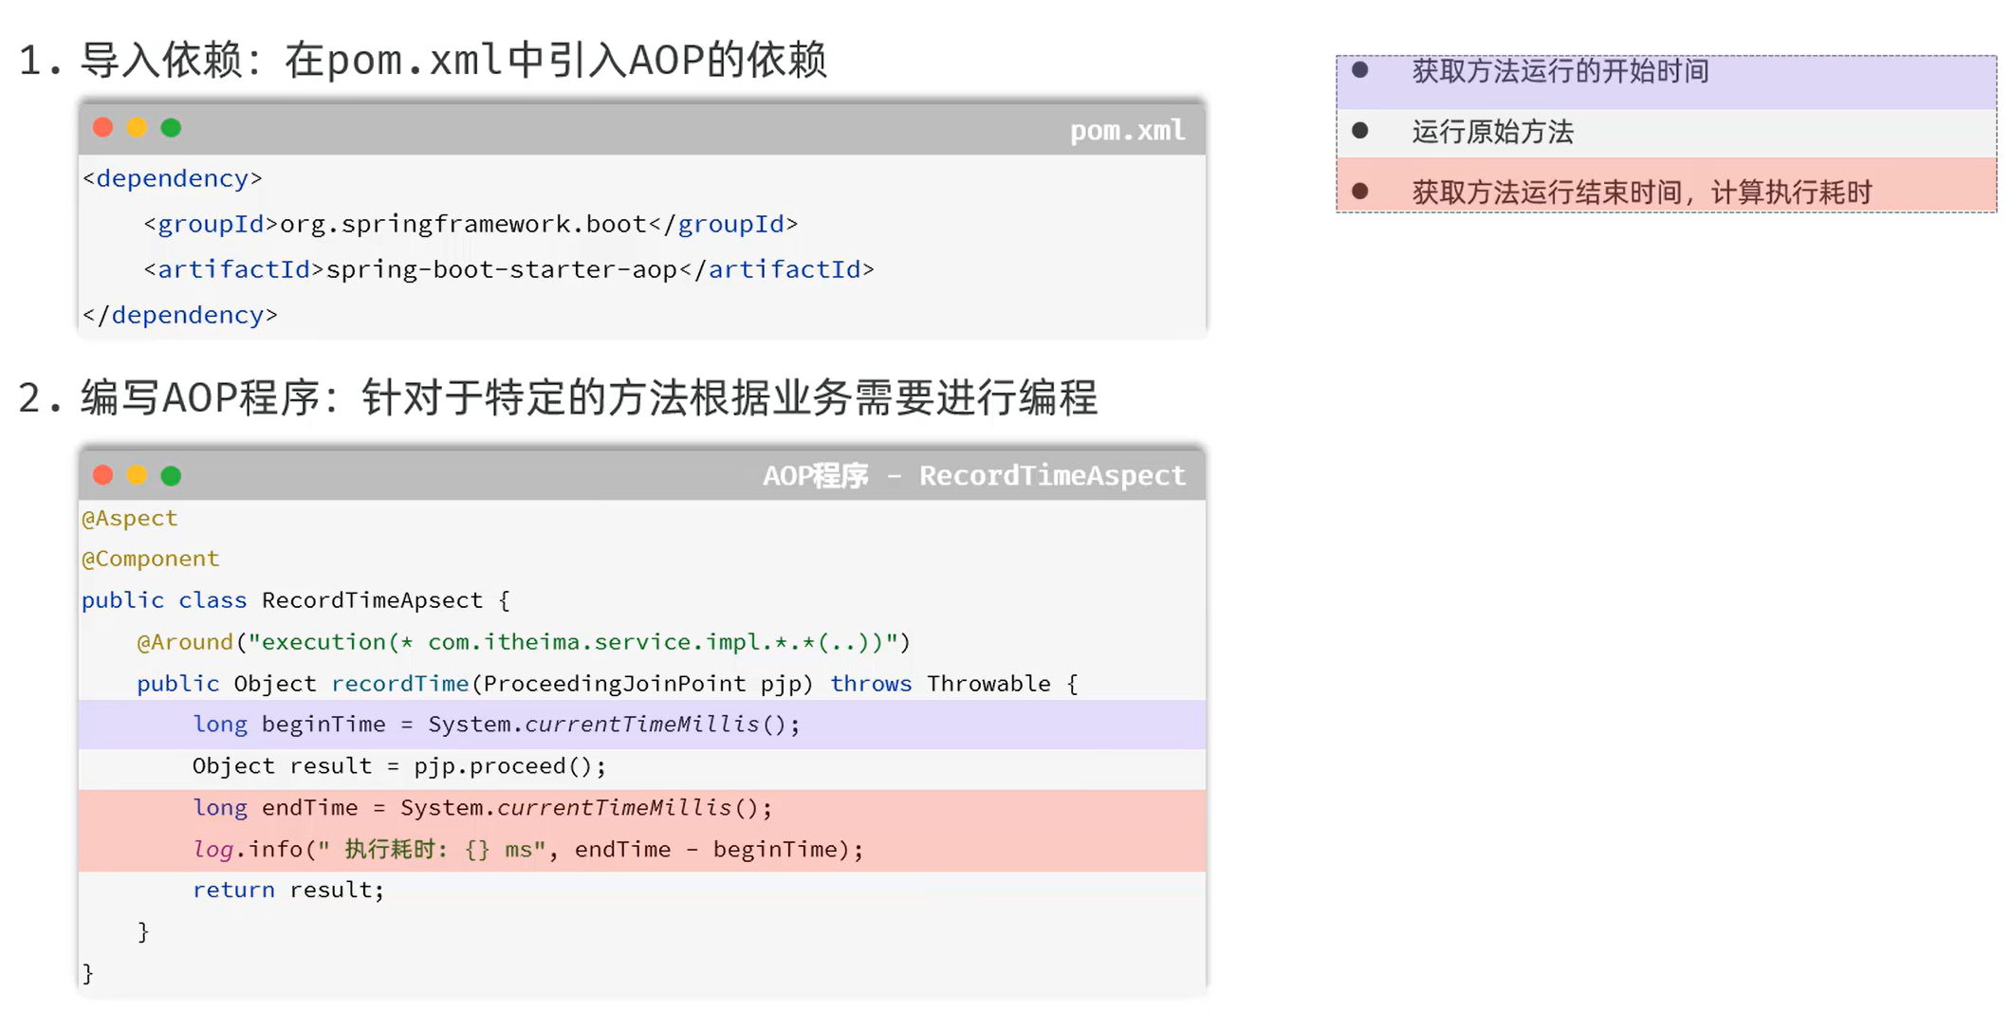Click red dot on RecordTimeAspect window
Viewport: 2013px width, 1029px height.
pos(102,475)
